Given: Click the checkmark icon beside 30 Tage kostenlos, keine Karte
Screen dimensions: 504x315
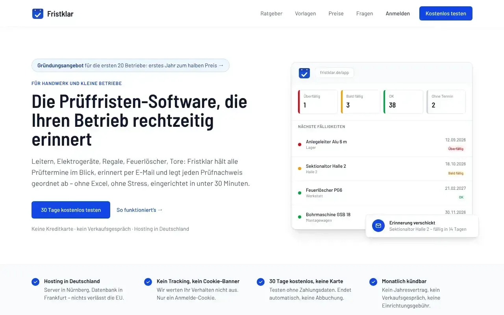Looking at the screenshot, I should [261, 282].
